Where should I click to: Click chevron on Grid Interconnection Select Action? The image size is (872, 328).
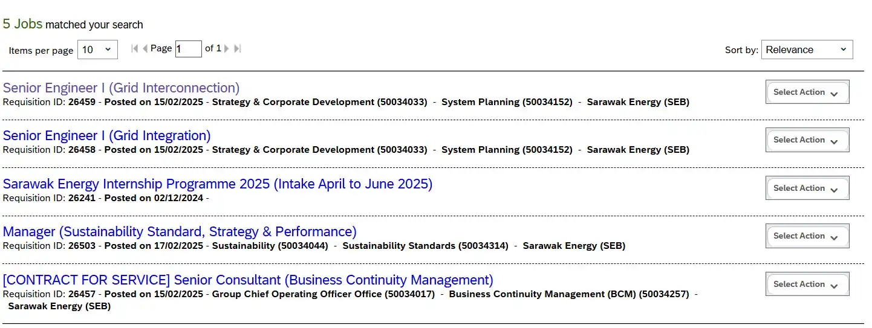coord(835,94)
